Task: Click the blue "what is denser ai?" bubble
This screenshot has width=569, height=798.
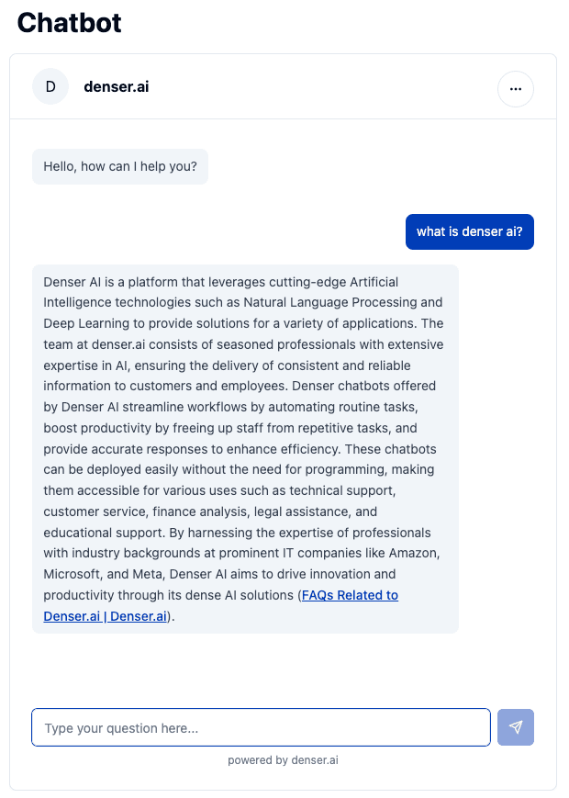Action: point(469,231)
